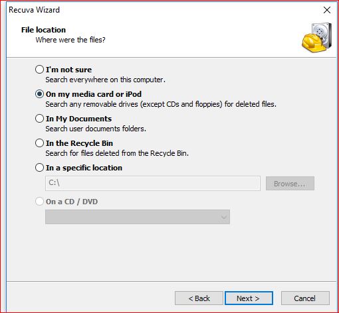
Task: Choose the "In My Documents" radio button
Action: [x=39, y=119]
